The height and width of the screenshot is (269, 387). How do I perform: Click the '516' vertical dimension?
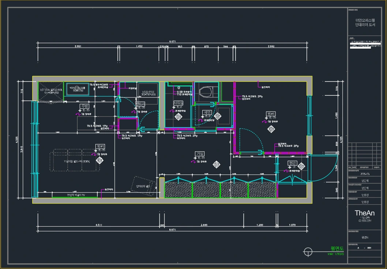click(337, 88)
